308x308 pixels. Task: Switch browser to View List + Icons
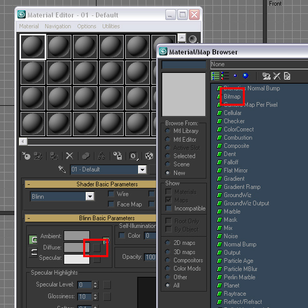[x=225, y=76]
